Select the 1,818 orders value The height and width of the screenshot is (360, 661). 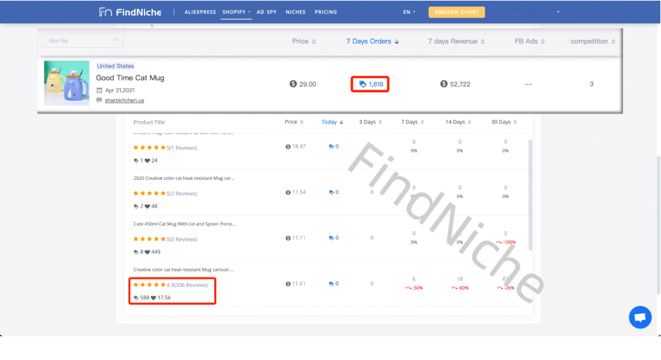(376, 85)
